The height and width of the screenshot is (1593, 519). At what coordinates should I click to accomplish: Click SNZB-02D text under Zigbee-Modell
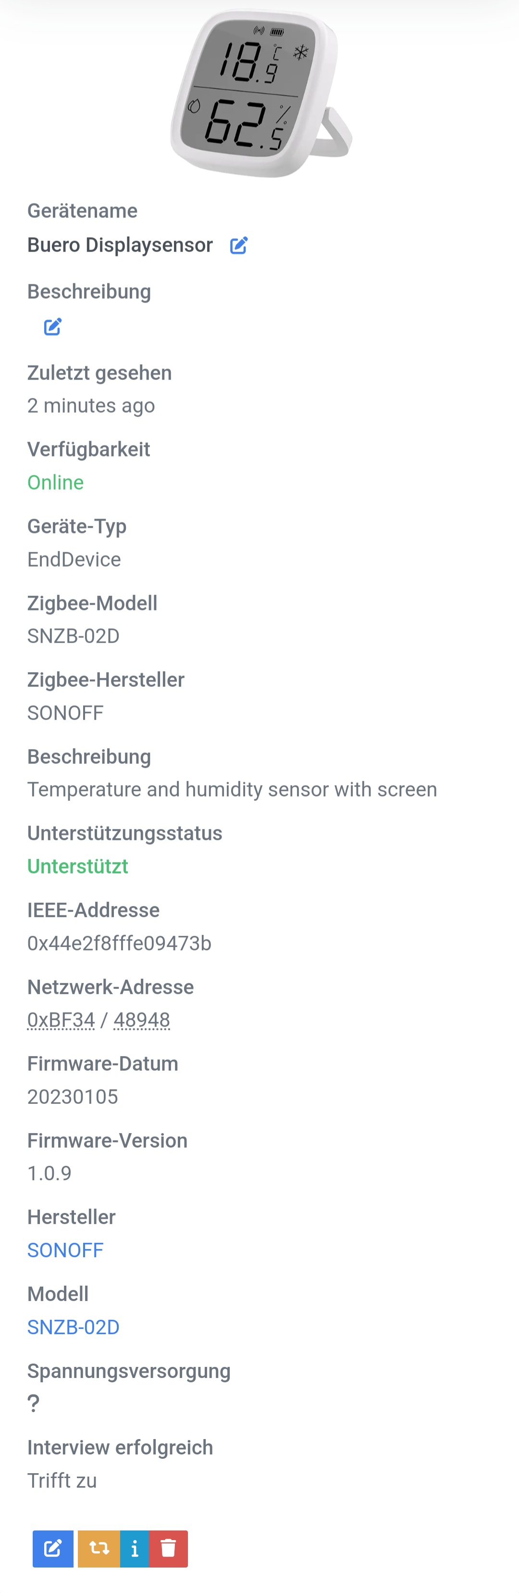[73, 636]
